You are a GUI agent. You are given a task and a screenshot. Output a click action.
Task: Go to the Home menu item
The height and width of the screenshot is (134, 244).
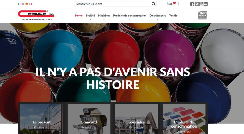[x=79, y=16]
